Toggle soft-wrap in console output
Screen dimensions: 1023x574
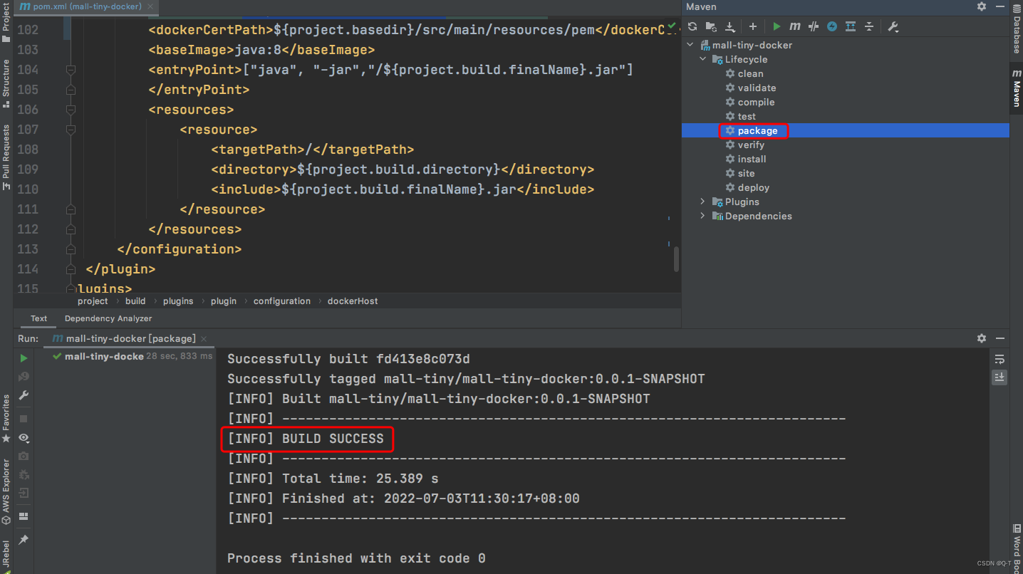999,359
